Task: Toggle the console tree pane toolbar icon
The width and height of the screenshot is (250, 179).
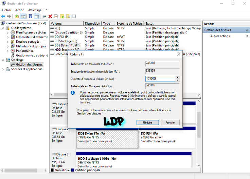Action: click(23, 16)
